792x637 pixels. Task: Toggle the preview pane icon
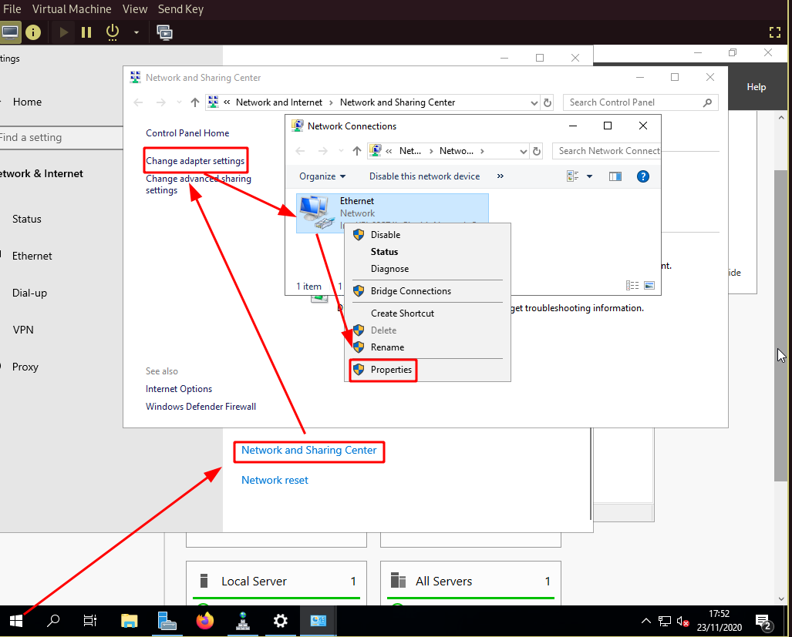point(615,176)
